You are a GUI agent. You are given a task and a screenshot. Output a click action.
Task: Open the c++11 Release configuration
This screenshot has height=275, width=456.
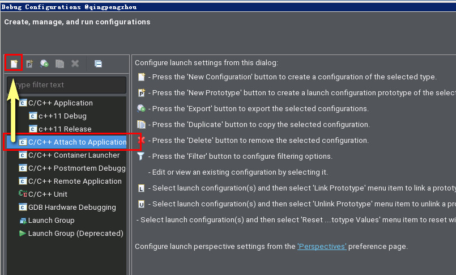tap(65, 129)
